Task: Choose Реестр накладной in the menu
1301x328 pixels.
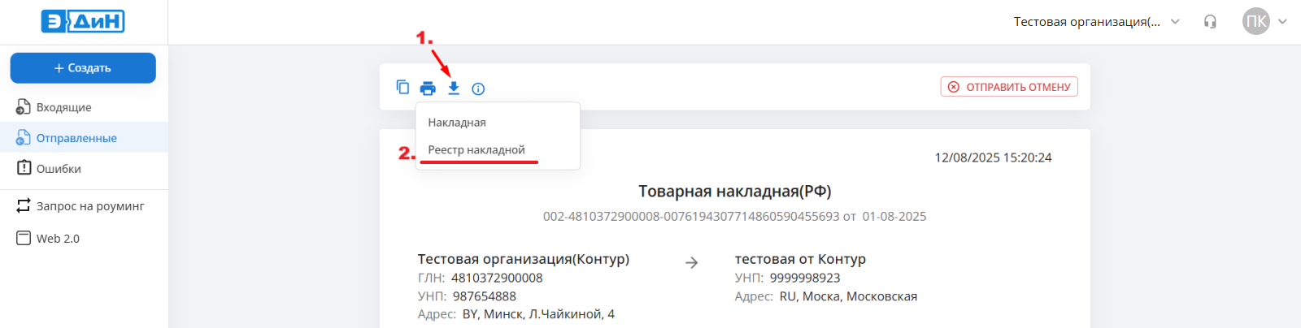Action: [x=476, y=150]
